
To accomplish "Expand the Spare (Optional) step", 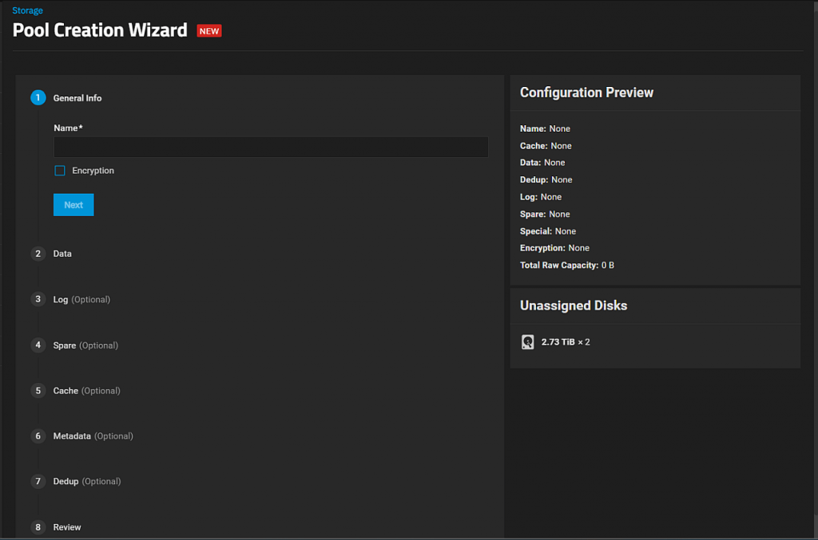I will (85, 345).
